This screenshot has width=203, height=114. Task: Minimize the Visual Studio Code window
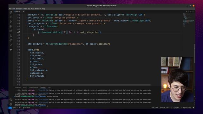coord(187,6)
